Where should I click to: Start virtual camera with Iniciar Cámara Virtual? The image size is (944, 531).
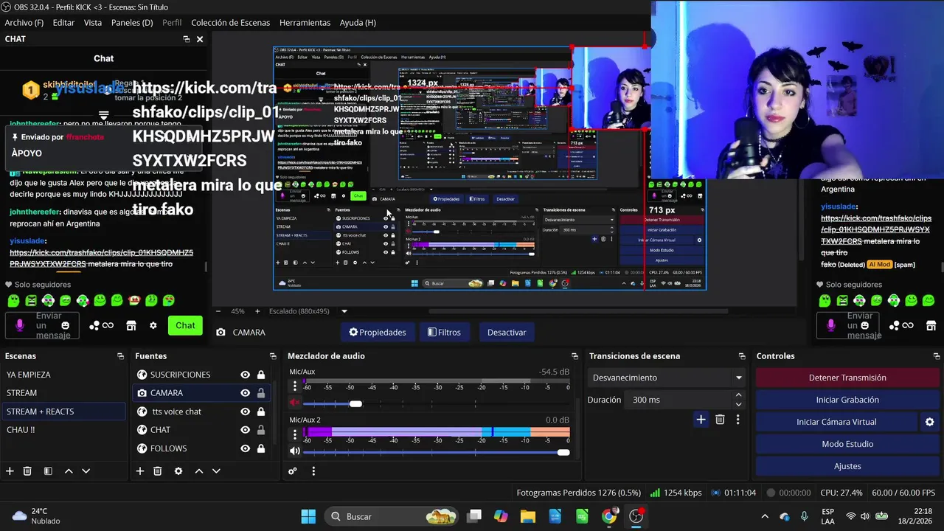836,422
